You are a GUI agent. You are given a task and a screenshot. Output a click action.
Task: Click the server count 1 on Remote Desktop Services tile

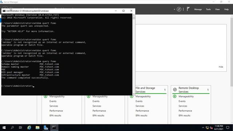208,90
